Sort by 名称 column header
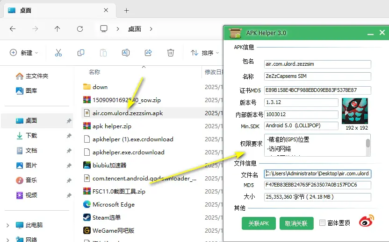The image size is (389, 242). coord(94,72)
